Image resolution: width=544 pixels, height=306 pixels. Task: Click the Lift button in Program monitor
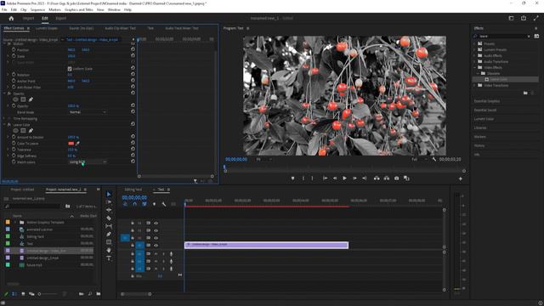click(x=377, y=178)
